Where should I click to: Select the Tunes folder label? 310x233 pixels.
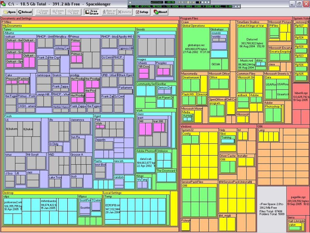pyautogui.click(x=7, y=29)
